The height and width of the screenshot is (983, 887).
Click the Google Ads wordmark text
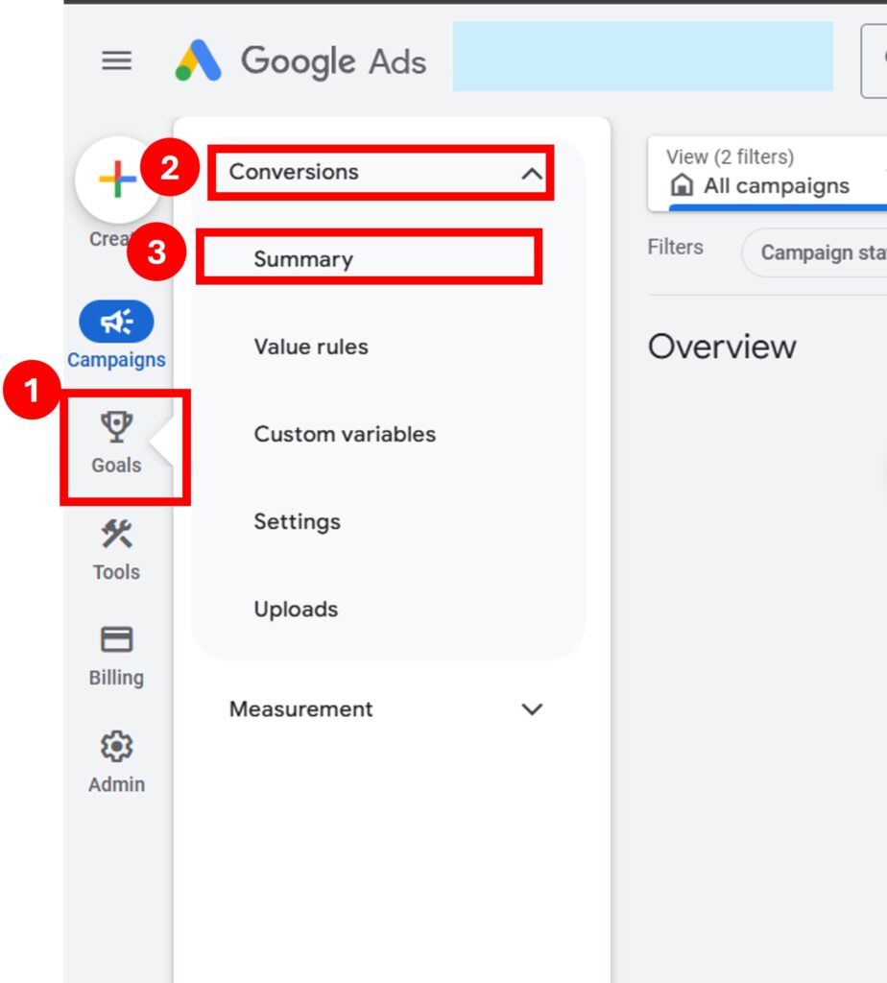click(333, 61)
